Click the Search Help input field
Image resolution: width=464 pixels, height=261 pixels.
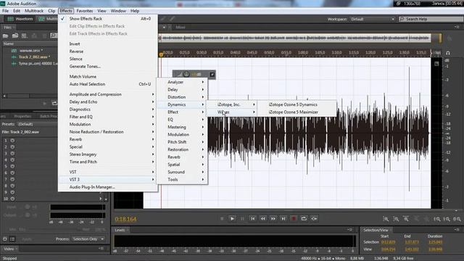click(x=431, y=19)
